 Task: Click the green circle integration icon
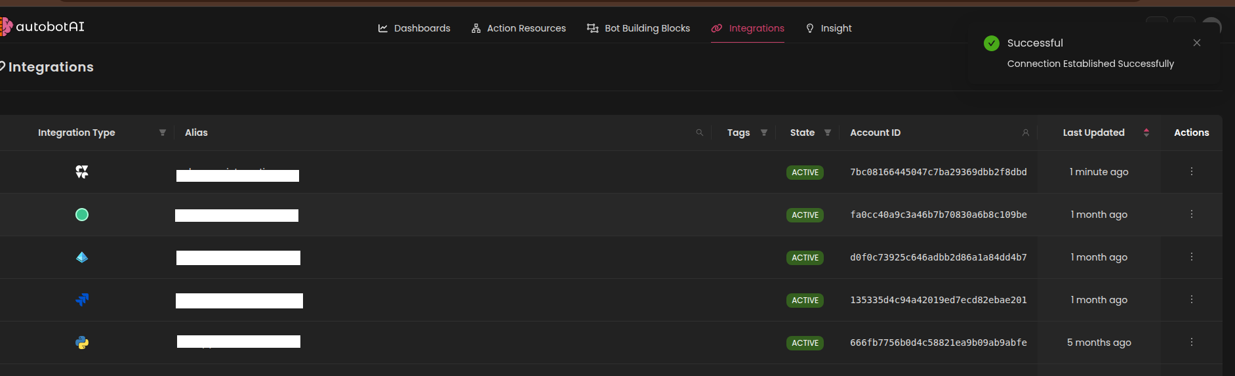point(82,215)
